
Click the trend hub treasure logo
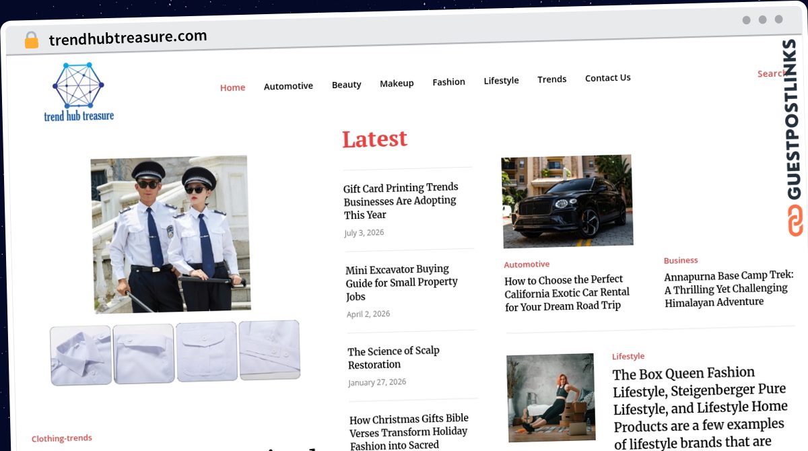click(79, 92)
